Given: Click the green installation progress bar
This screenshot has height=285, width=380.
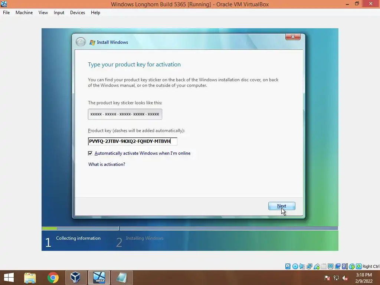Looking at the screenshot, I should coord(49,228).
